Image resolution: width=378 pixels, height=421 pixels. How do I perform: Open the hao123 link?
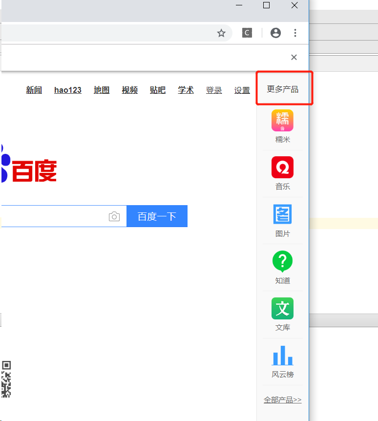coord(68,90)
